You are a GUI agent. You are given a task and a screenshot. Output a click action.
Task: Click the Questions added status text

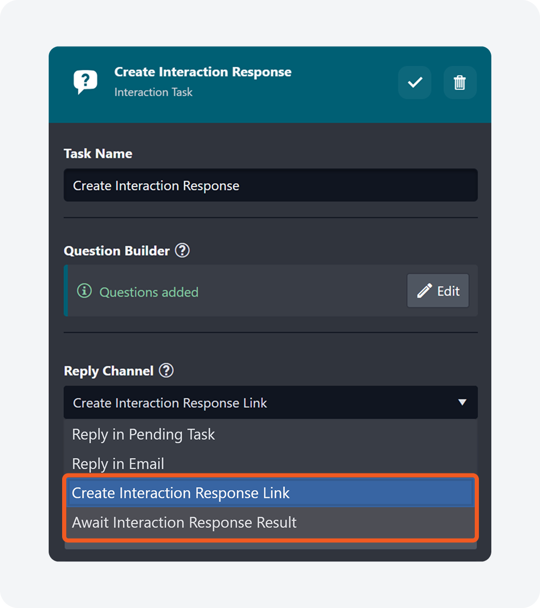tap(149, 292)
